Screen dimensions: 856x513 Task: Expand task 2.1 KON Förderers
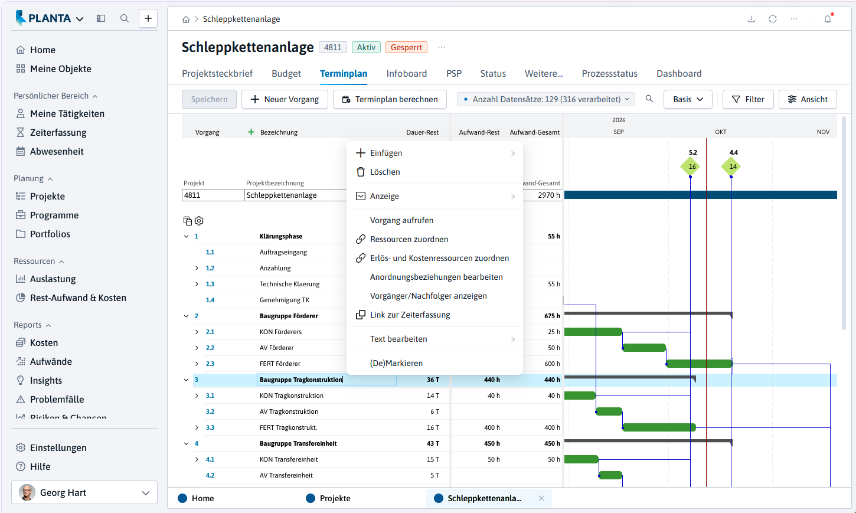click(x=197, y=332)
